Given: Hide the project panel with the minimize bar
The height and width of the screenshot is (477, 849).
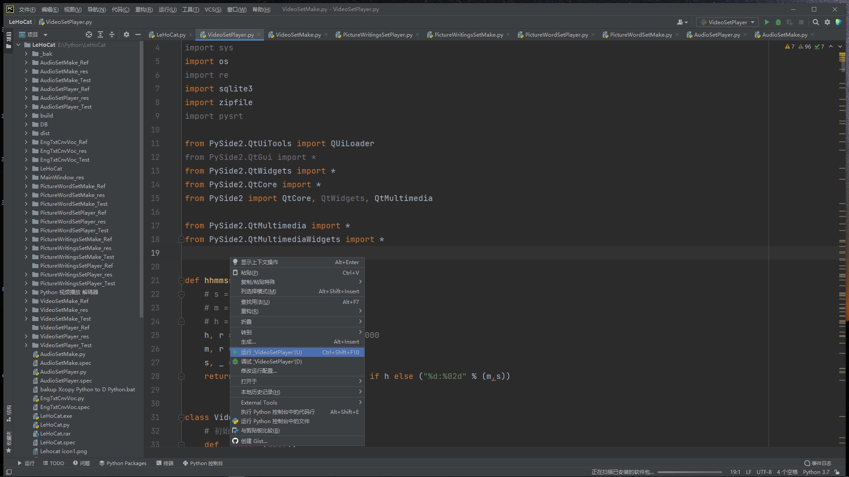Looking at the screenshot, I should point(138,34).
